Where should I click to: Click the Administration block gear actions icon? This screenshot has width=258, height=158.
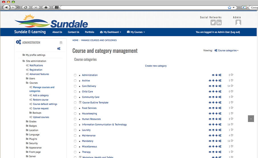tap(59, 48)
